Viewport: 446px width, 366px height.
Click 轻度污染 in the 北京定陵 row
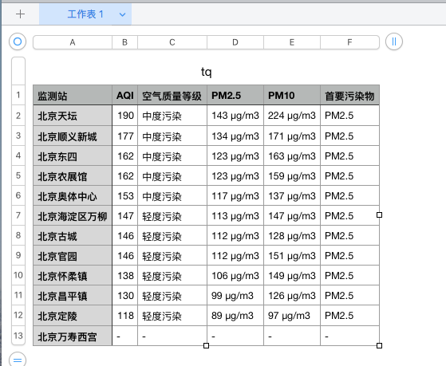pyautogui.click(x=172, y=316)
